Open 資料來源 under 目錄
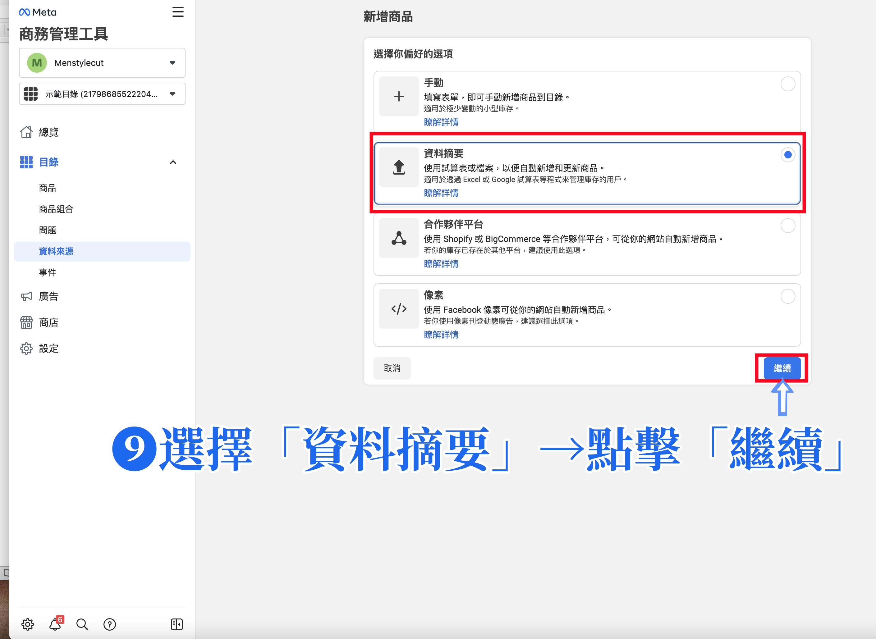Viewport: 876px width, 639px height. 102,251
